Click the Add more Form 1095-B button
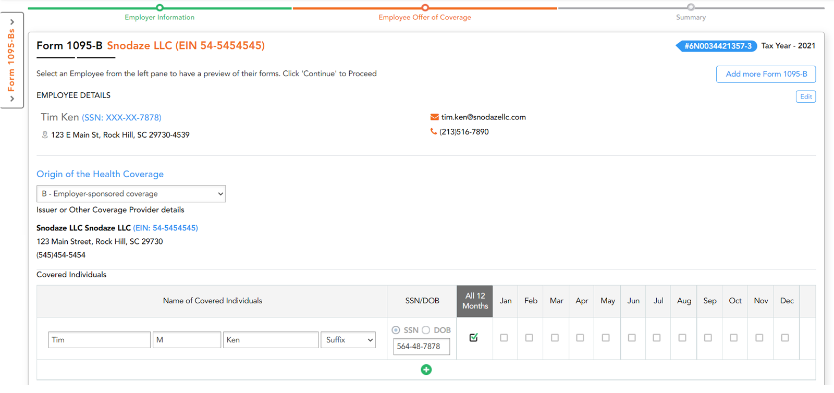This screenshot has width=834, height=393. pyautogui.click(x=766, y=74)
